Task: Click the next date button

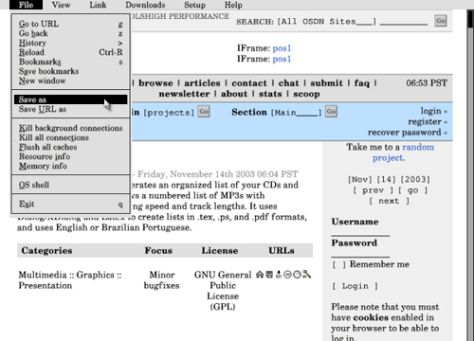Action: tap(389, 201)
